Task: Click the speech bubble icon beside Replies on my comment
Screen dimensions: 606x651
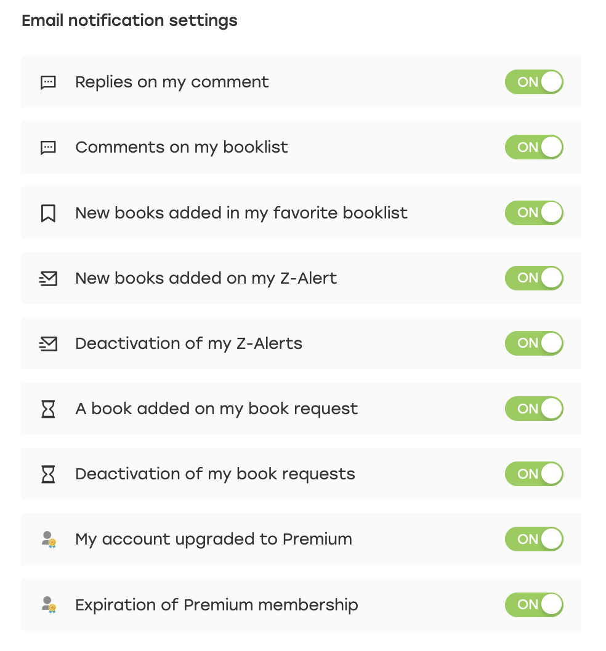Action: [x=48, y=82]
